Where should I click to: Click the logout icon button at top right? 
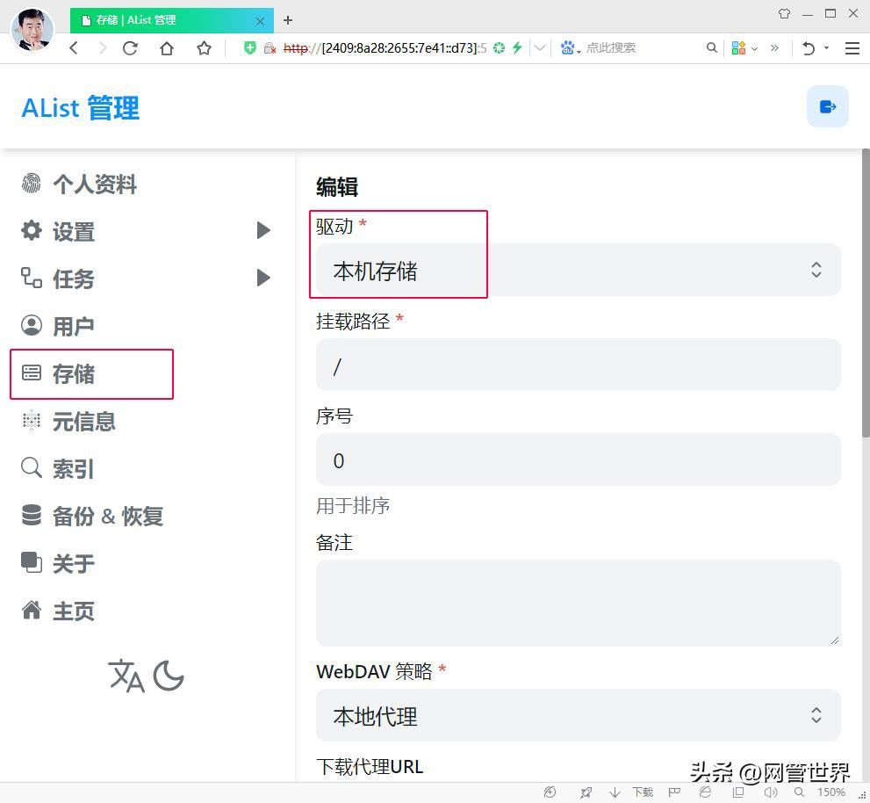(827, 106)
